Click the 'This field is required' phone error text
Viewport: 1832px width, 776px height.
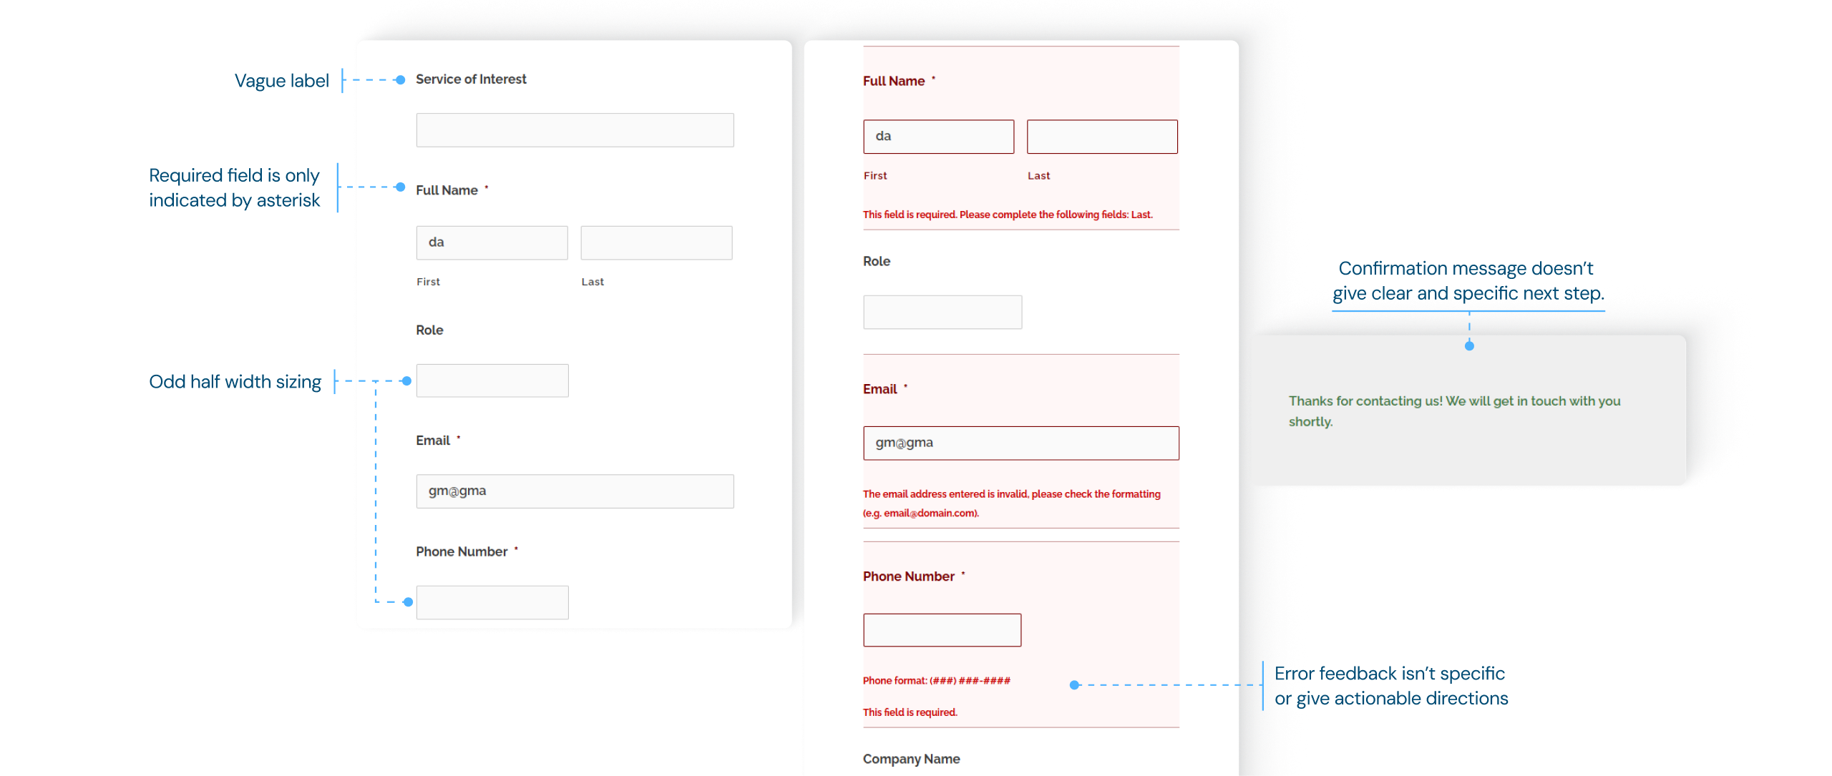[910, 712]
